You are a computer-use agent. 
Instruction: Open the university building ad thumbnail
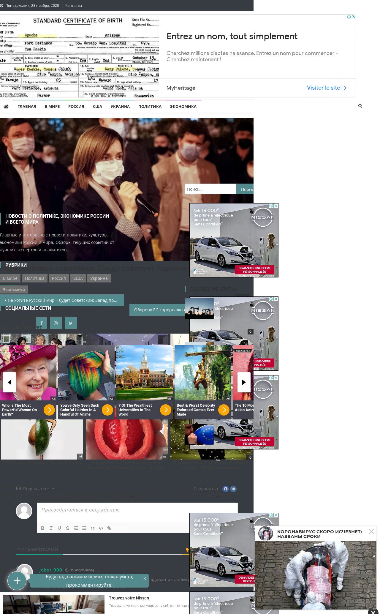point(145,372)
